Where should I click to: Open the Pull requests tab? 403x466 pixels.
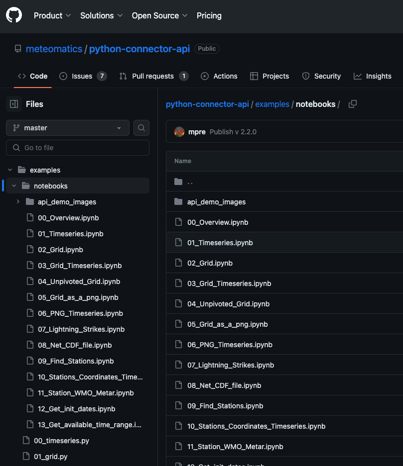pyautogui.click(x=153, y=76)
